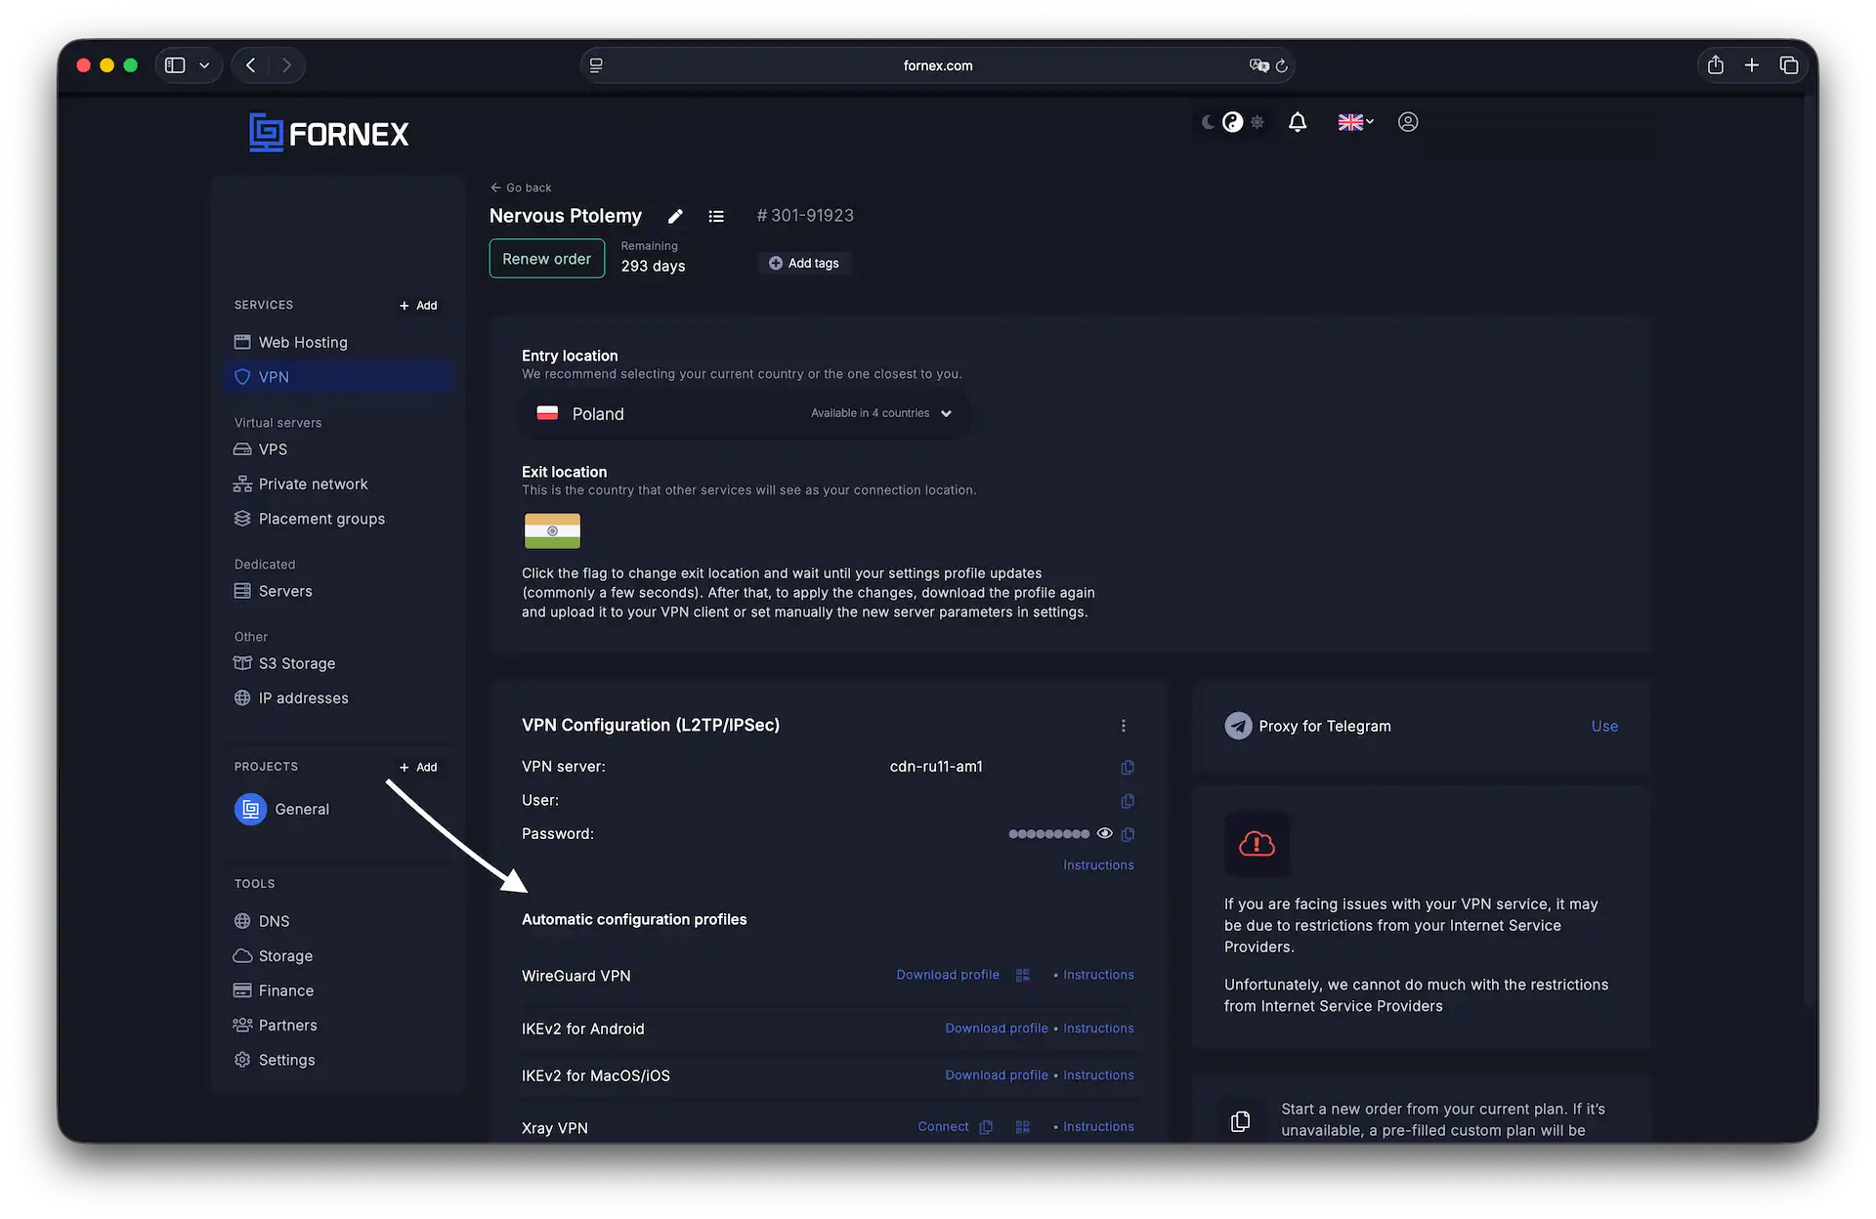The height and width of the screenshot is (1219, 1876).
Task: Open Xray VPN instructions
Action: coord(1098,1127)
